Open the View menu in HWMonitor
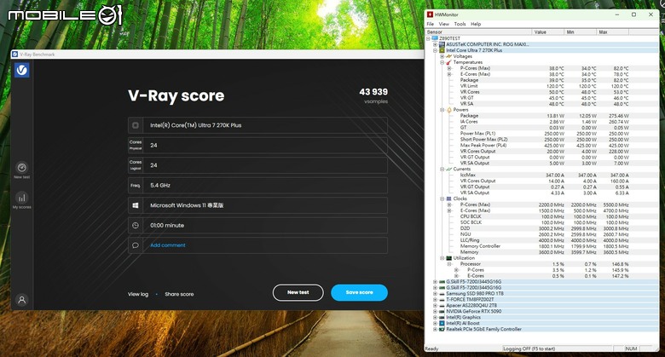The height and width of the screenshot is (357, 665). pos(443,24)
